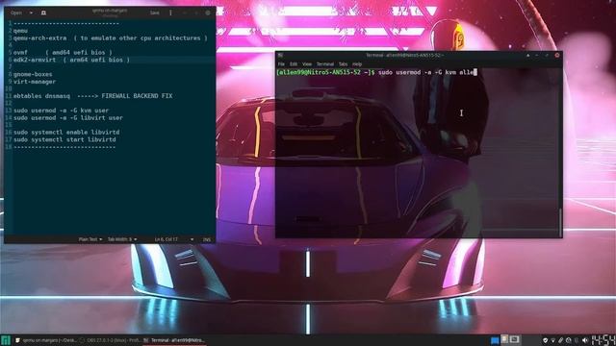
Task: Click the Terminal window scrollbar
Action: pos(560,222)
